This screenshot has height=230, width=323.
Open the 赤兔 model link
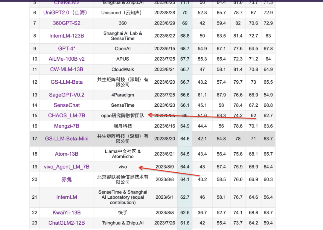click(x=66, y=180)
